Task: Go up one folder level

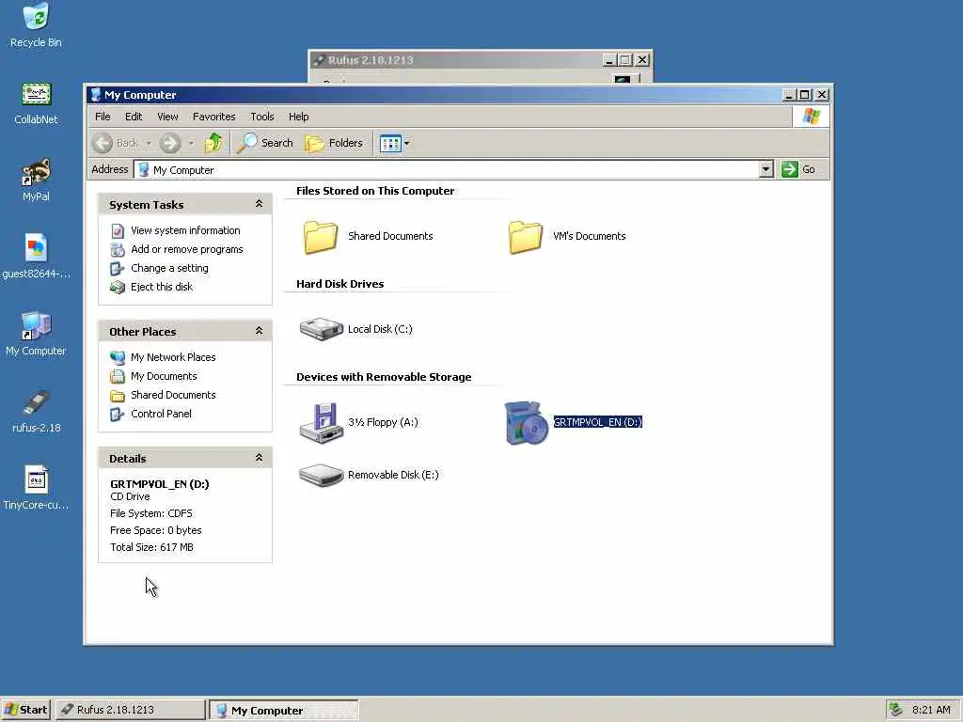Action: (213, 143)
